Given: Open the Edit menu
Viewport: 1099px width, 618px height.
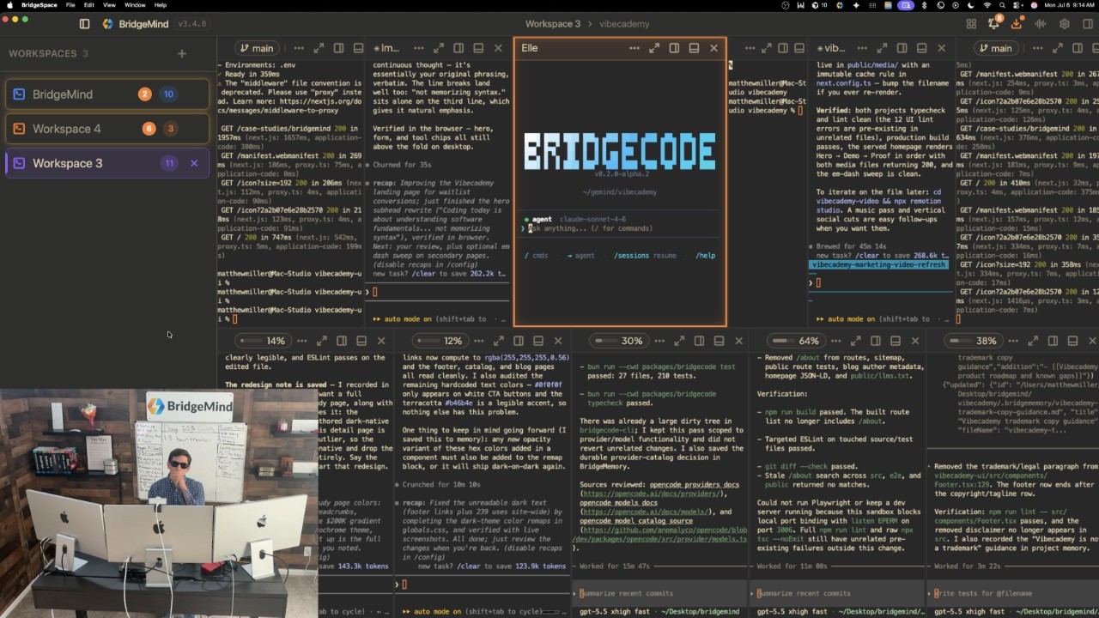Looking at the screenshot, I should 88,5.
